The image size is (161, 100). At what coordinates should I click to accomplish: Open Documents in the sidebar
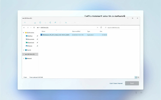click(31, 39)
